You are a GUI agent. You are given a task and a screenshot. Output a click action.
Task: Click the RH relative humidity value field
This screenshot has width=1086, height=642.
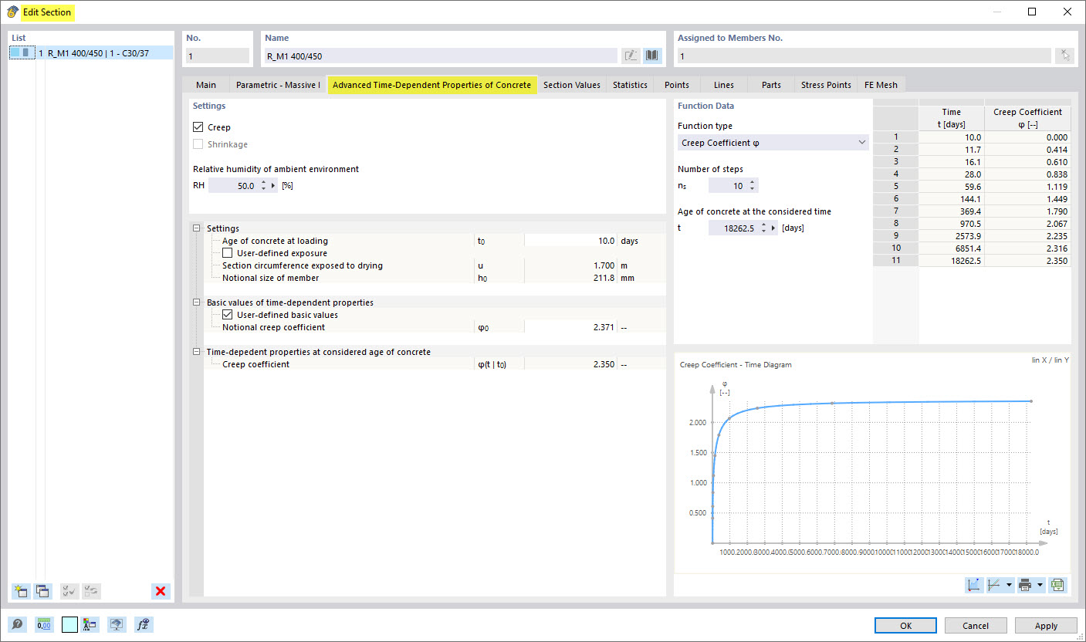233,186
